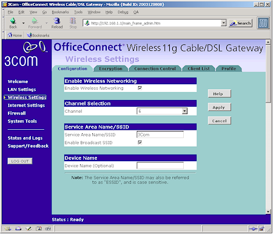
Task: Switch to the Profile tab
Action: click(x=229, y=69)
